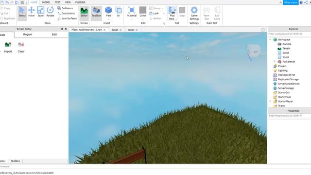
Task: Expand the StarterPlayer tree node
Action: [x=270, y=101]
